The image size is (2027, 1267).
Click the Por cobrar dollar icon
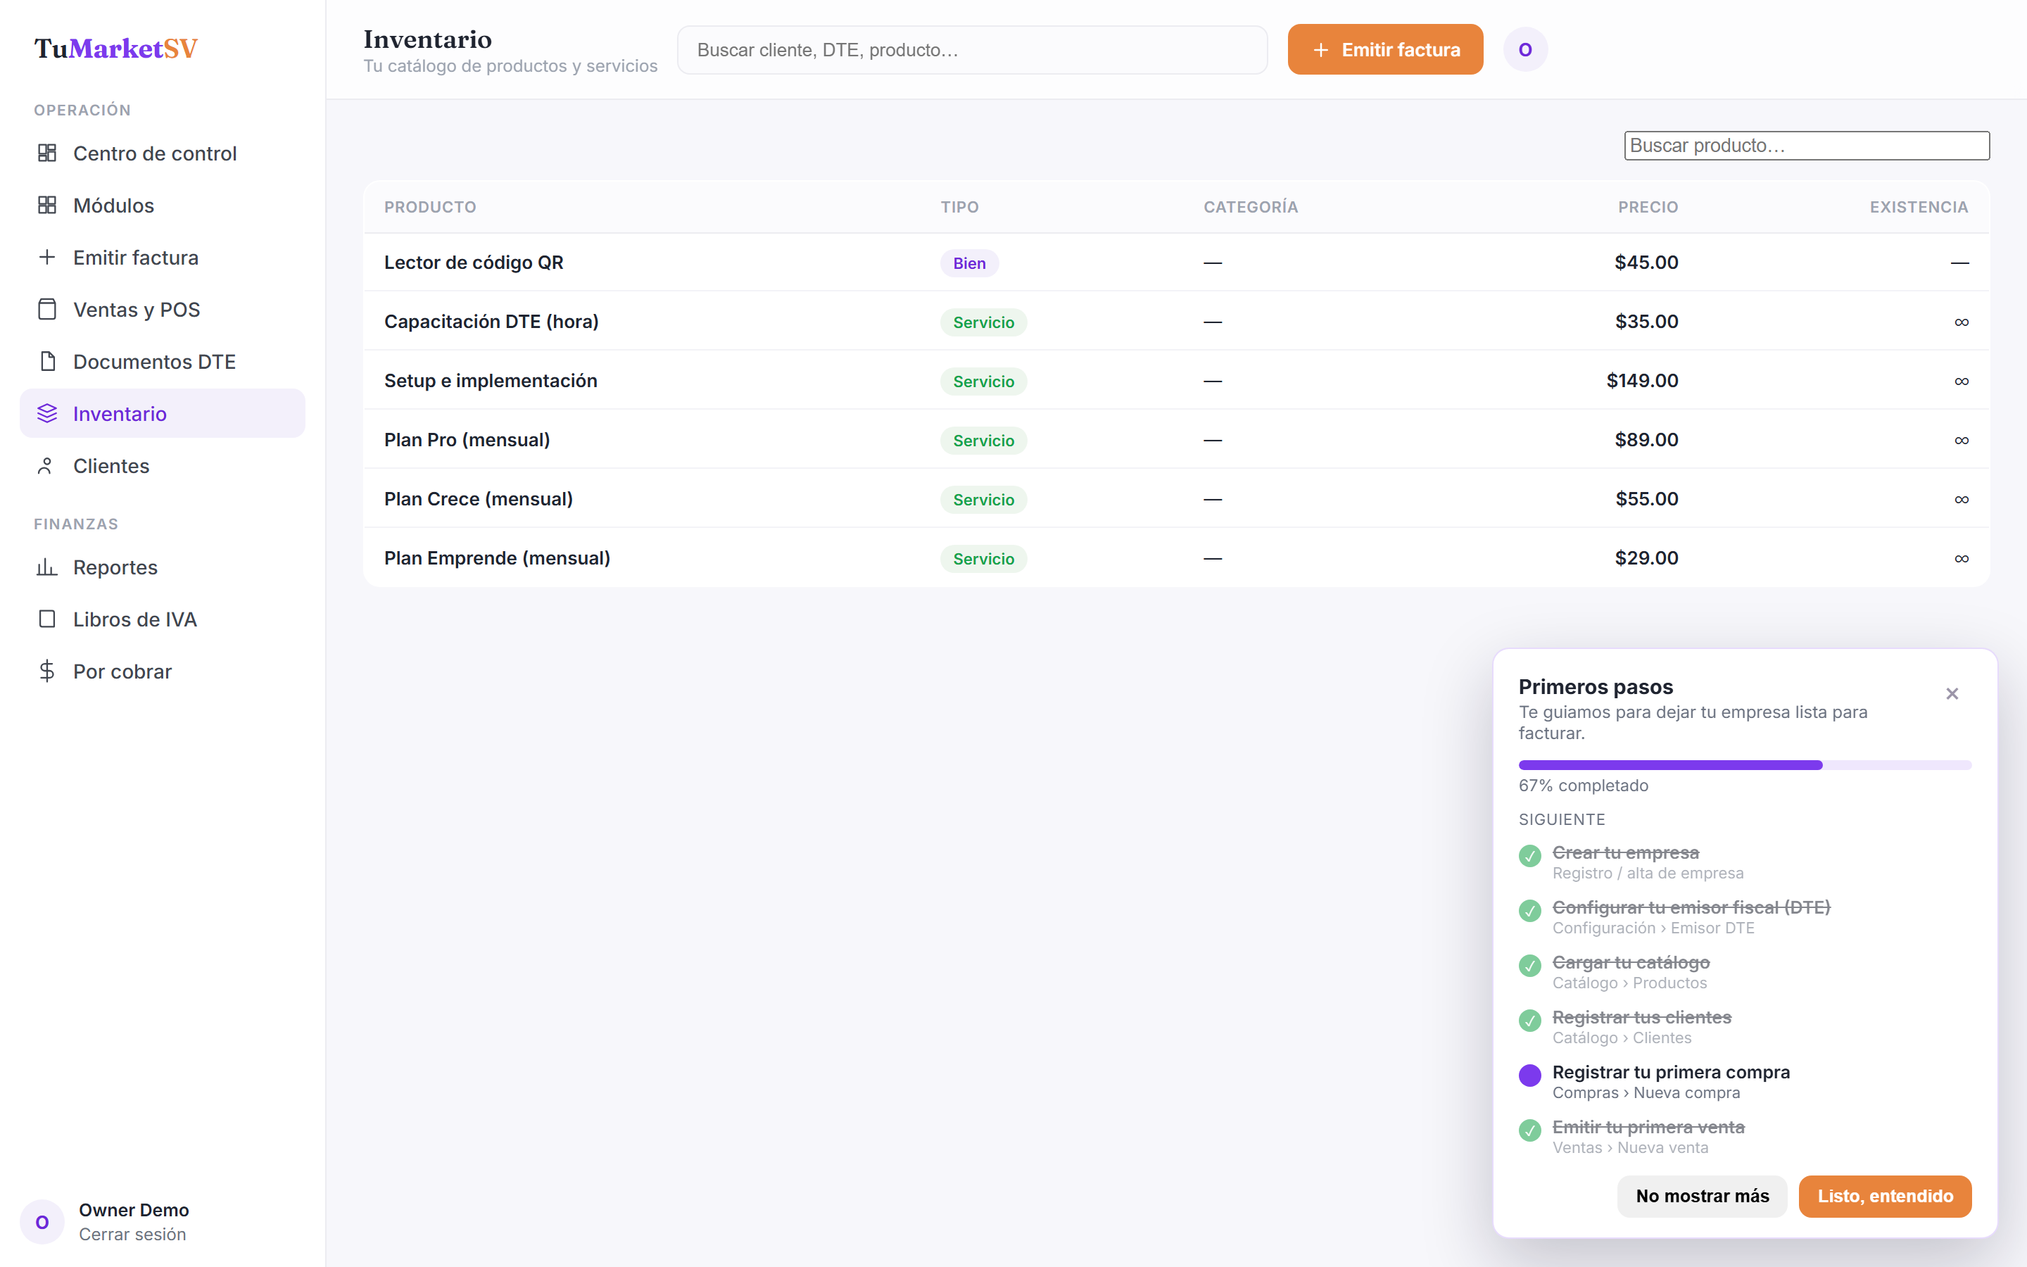(x=47, y=672)
